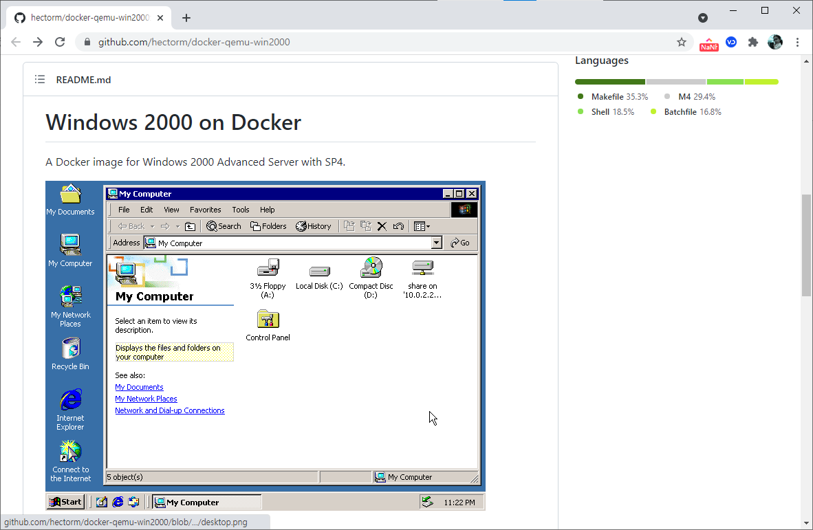Viewport: 813px width, 530px height.
Task: Open a new browser tab
Action: 186,18
